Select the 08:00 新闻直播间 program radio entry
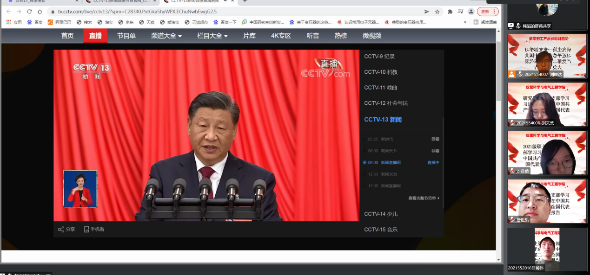590x275 pixels. (x=365, y=162)
